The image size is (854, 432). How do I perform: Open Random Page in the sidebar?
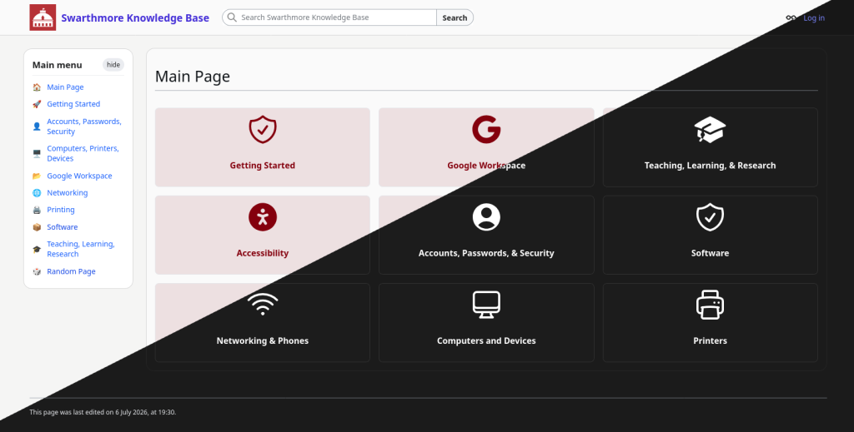pos(71,271)
